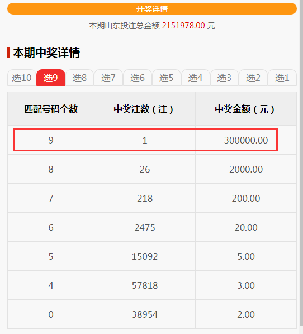
Task: Select the winning count 15092 cell
Action: (x=145, y=256)
